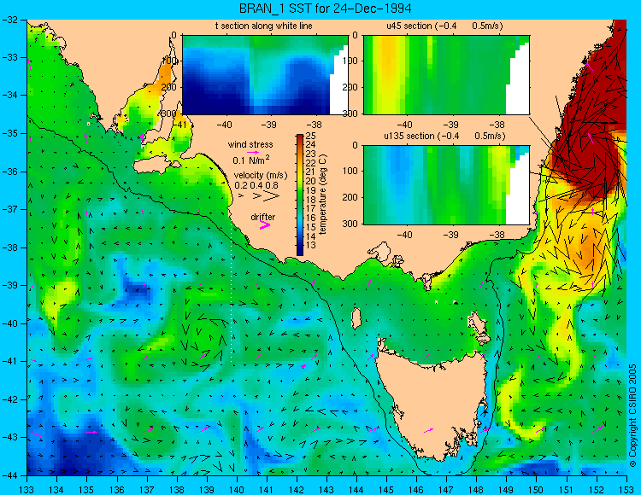Click the magenta drifter legend symbol

(x=265, y=225)
